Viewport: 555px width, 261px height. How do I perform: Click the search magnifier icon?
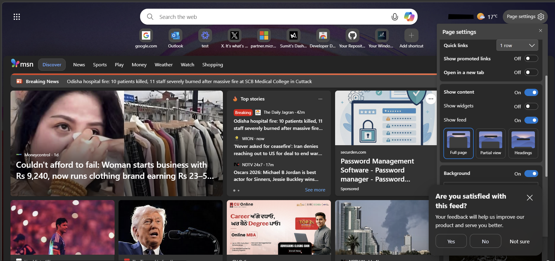(x=150, y=17)
